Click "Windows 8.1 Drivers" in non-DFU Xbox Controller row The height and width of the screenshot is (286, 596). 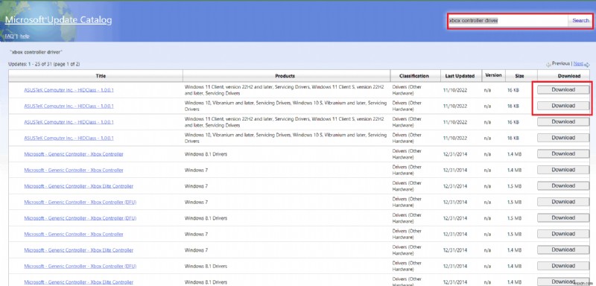(206, 154)
